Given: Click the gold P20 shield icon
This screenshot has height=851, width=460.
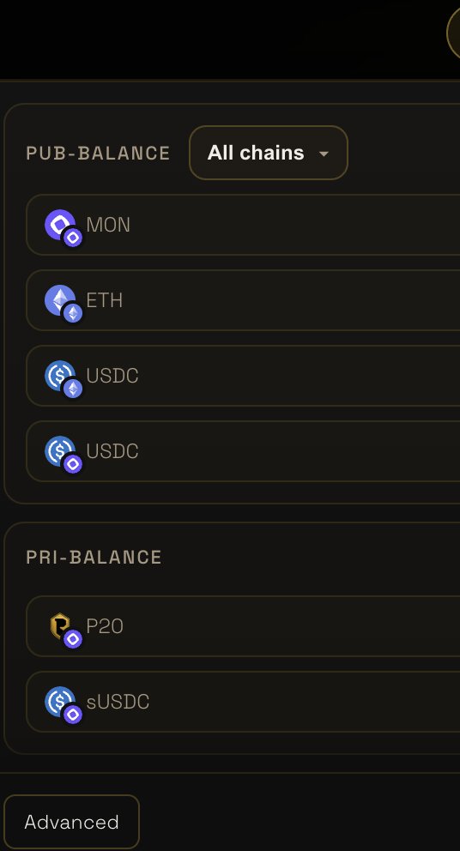Looking at the screenshot, I should pyautogui.click(x=60, y=625).
